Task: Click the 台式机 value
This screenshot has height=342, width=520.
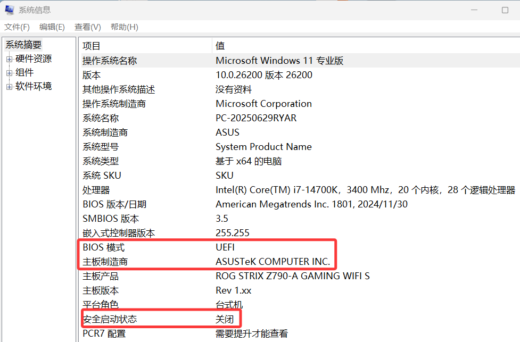Action: (229, 304)
